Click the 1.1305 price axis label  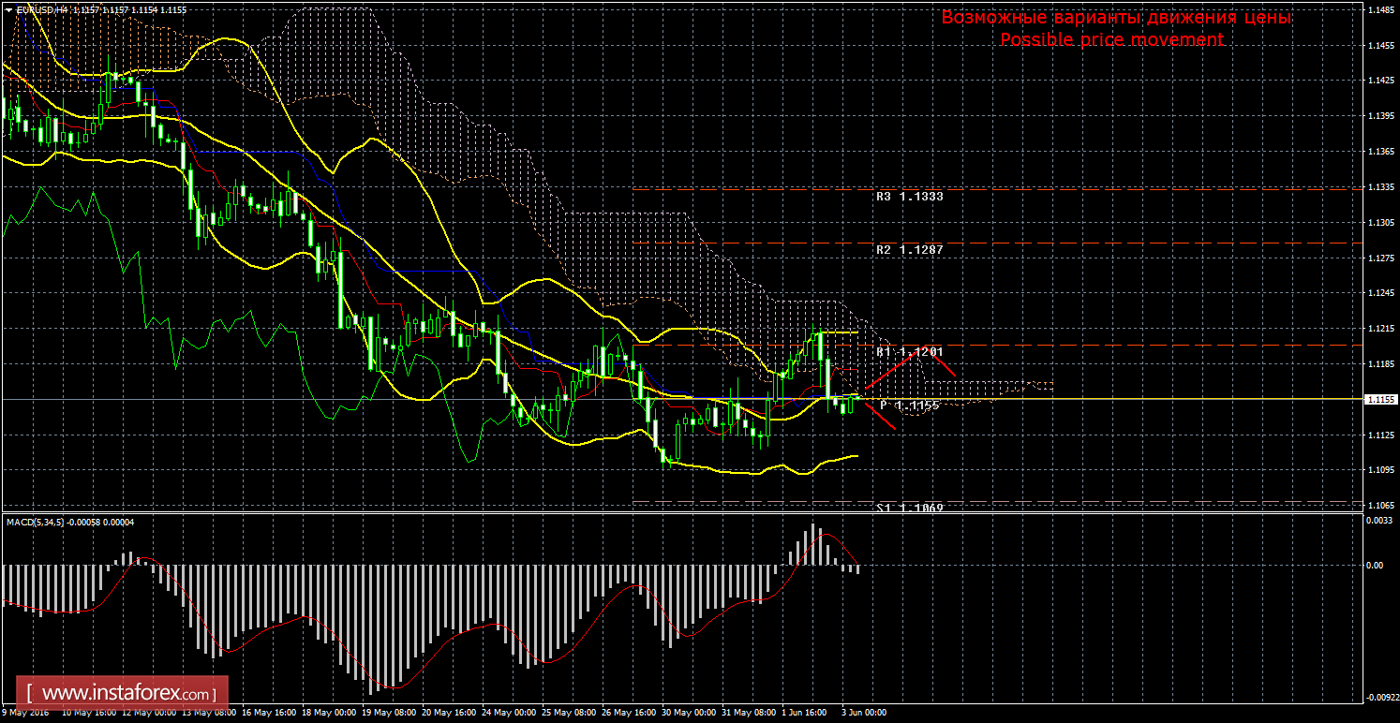1381,223
